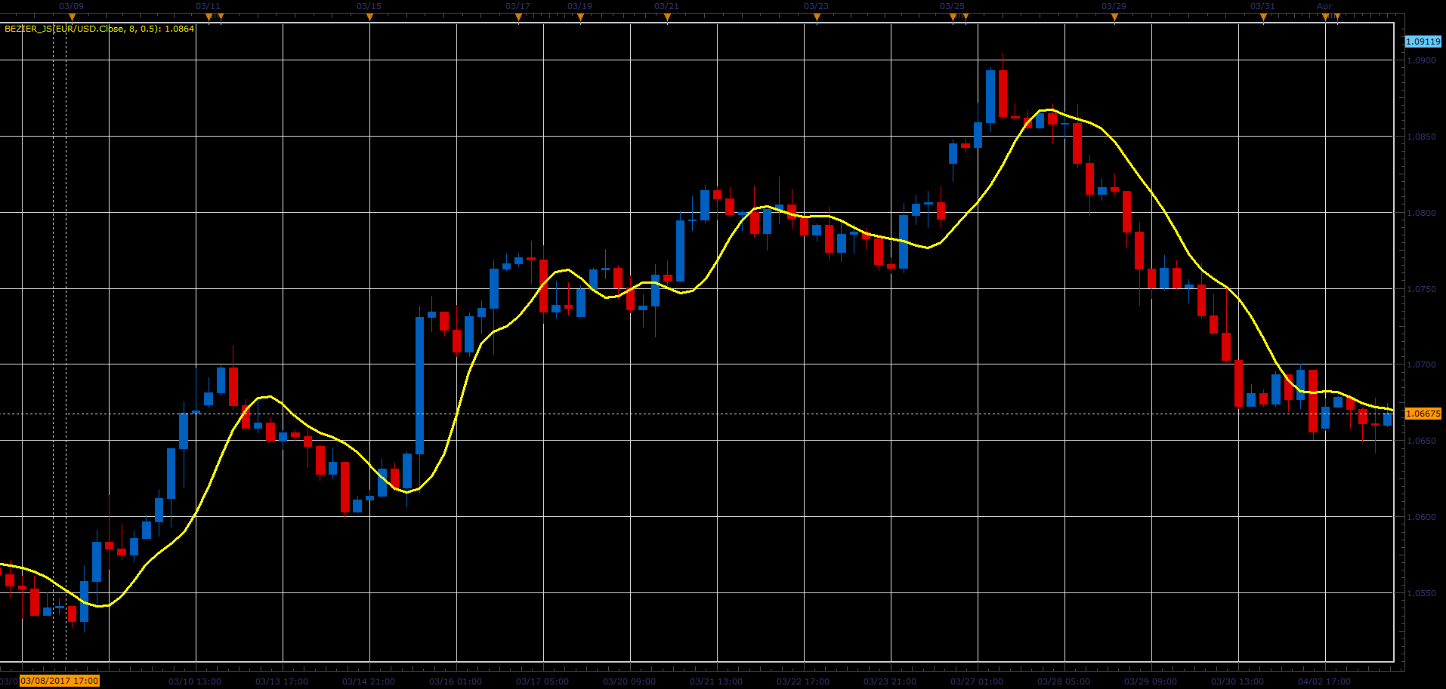Click the 1.0900 price axis label

(1421, 60)
